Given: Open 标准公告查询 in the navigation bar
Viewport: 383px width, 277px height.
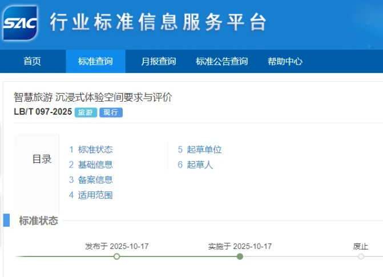Looking at the screenshot, I should [221, 62].
